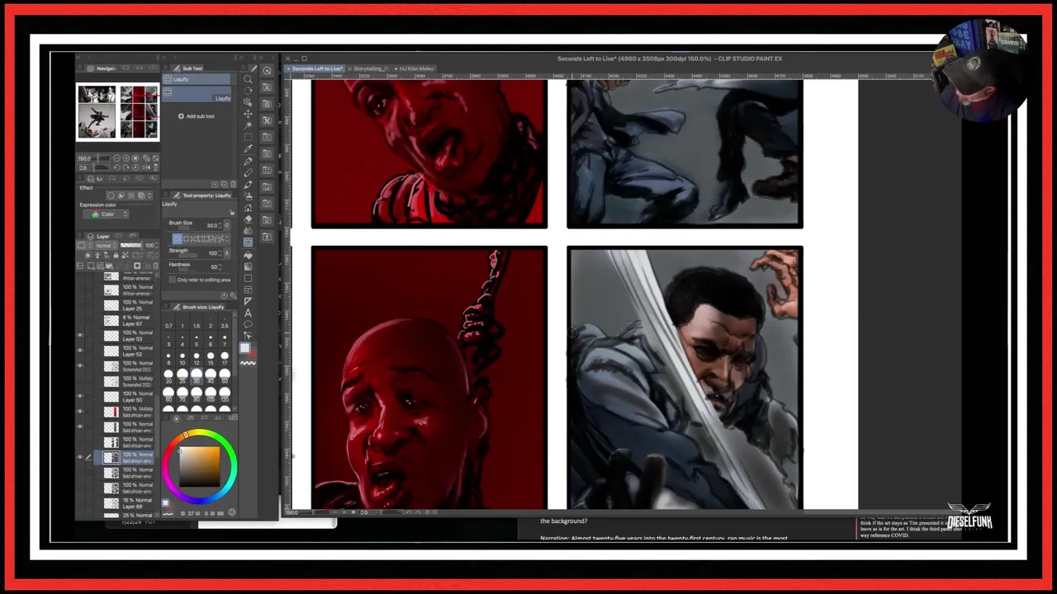Select the Gradient tool
This screenshot has height=594, width=1057.
pyautogui.click(x=248, y=267)
